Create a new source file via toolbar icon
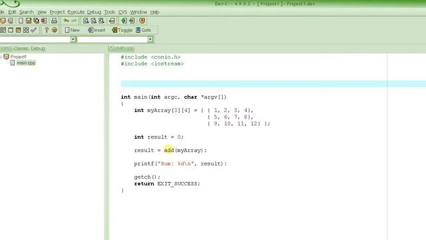 point(21,21)
